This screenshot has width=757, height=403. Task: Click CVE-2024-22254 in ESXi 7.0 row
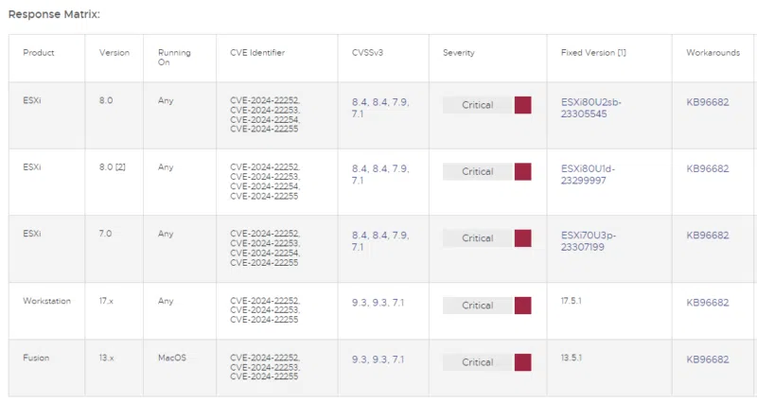[x=265, y=253]
